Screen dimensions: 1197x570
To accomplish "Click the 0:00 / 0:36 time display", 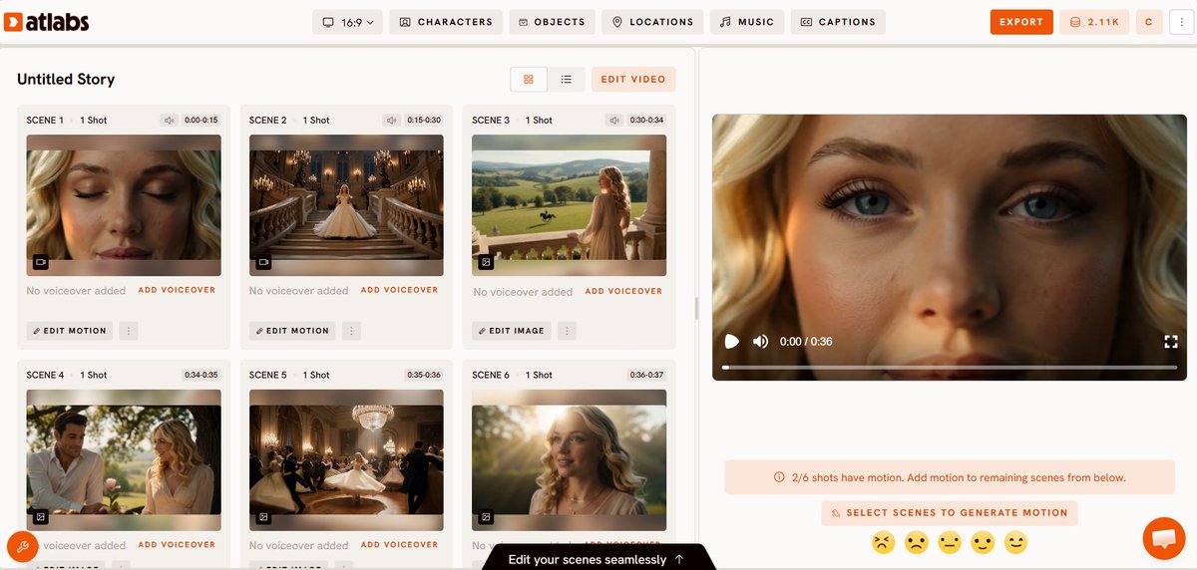I will coord(806,342).
